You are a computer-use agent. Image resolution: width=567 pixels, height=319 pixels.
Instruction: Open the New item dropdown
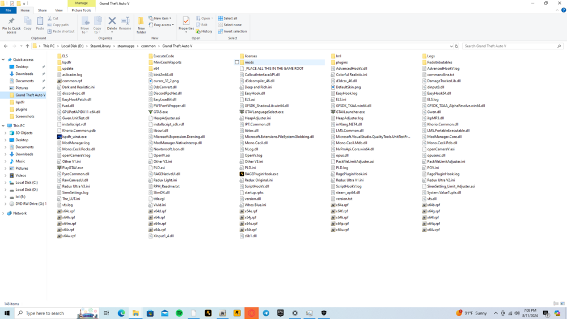tap(160, 18)
